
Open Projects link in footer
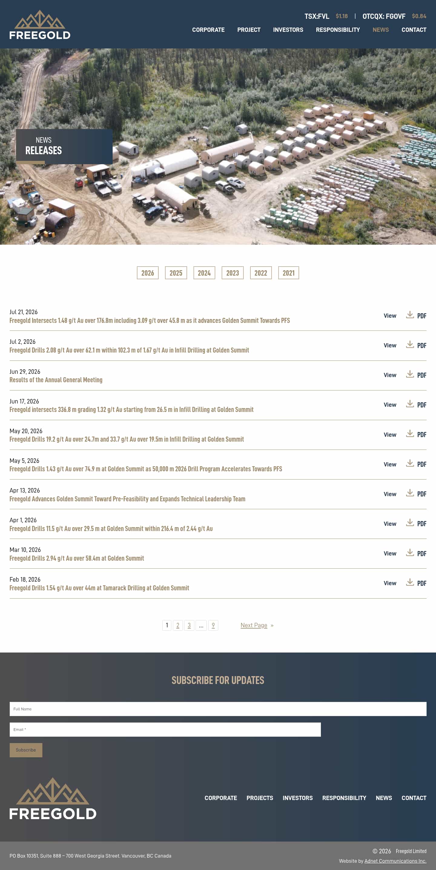click(x=260, y=798)
